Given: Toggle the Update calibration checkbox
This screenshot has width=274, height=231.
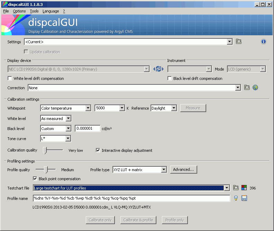Looking at the screenshot, I should (26, 52).
